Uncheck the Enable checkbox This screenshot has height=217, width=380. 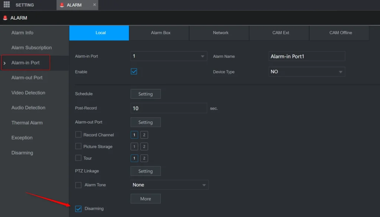click(x=134, y=72)
